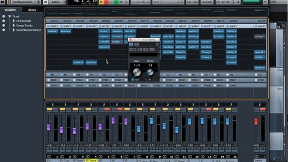Toggle the red solo button on channel 5

(x=107, y=109)
